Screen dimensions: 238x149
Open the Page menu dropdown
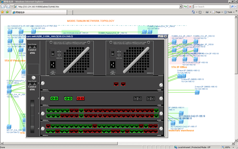coord(217,12)
